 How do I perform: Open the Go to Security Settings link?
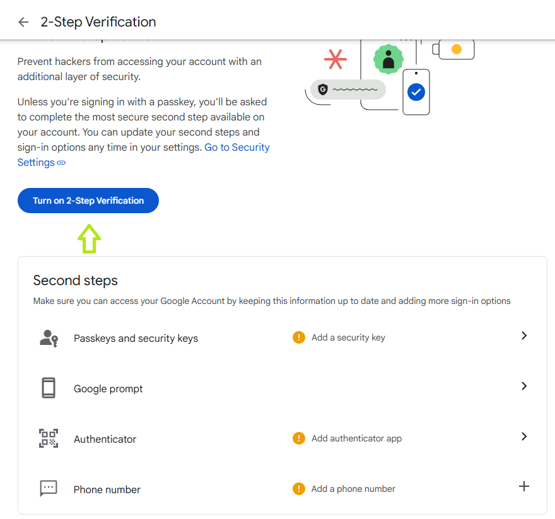tap(237, 148)
